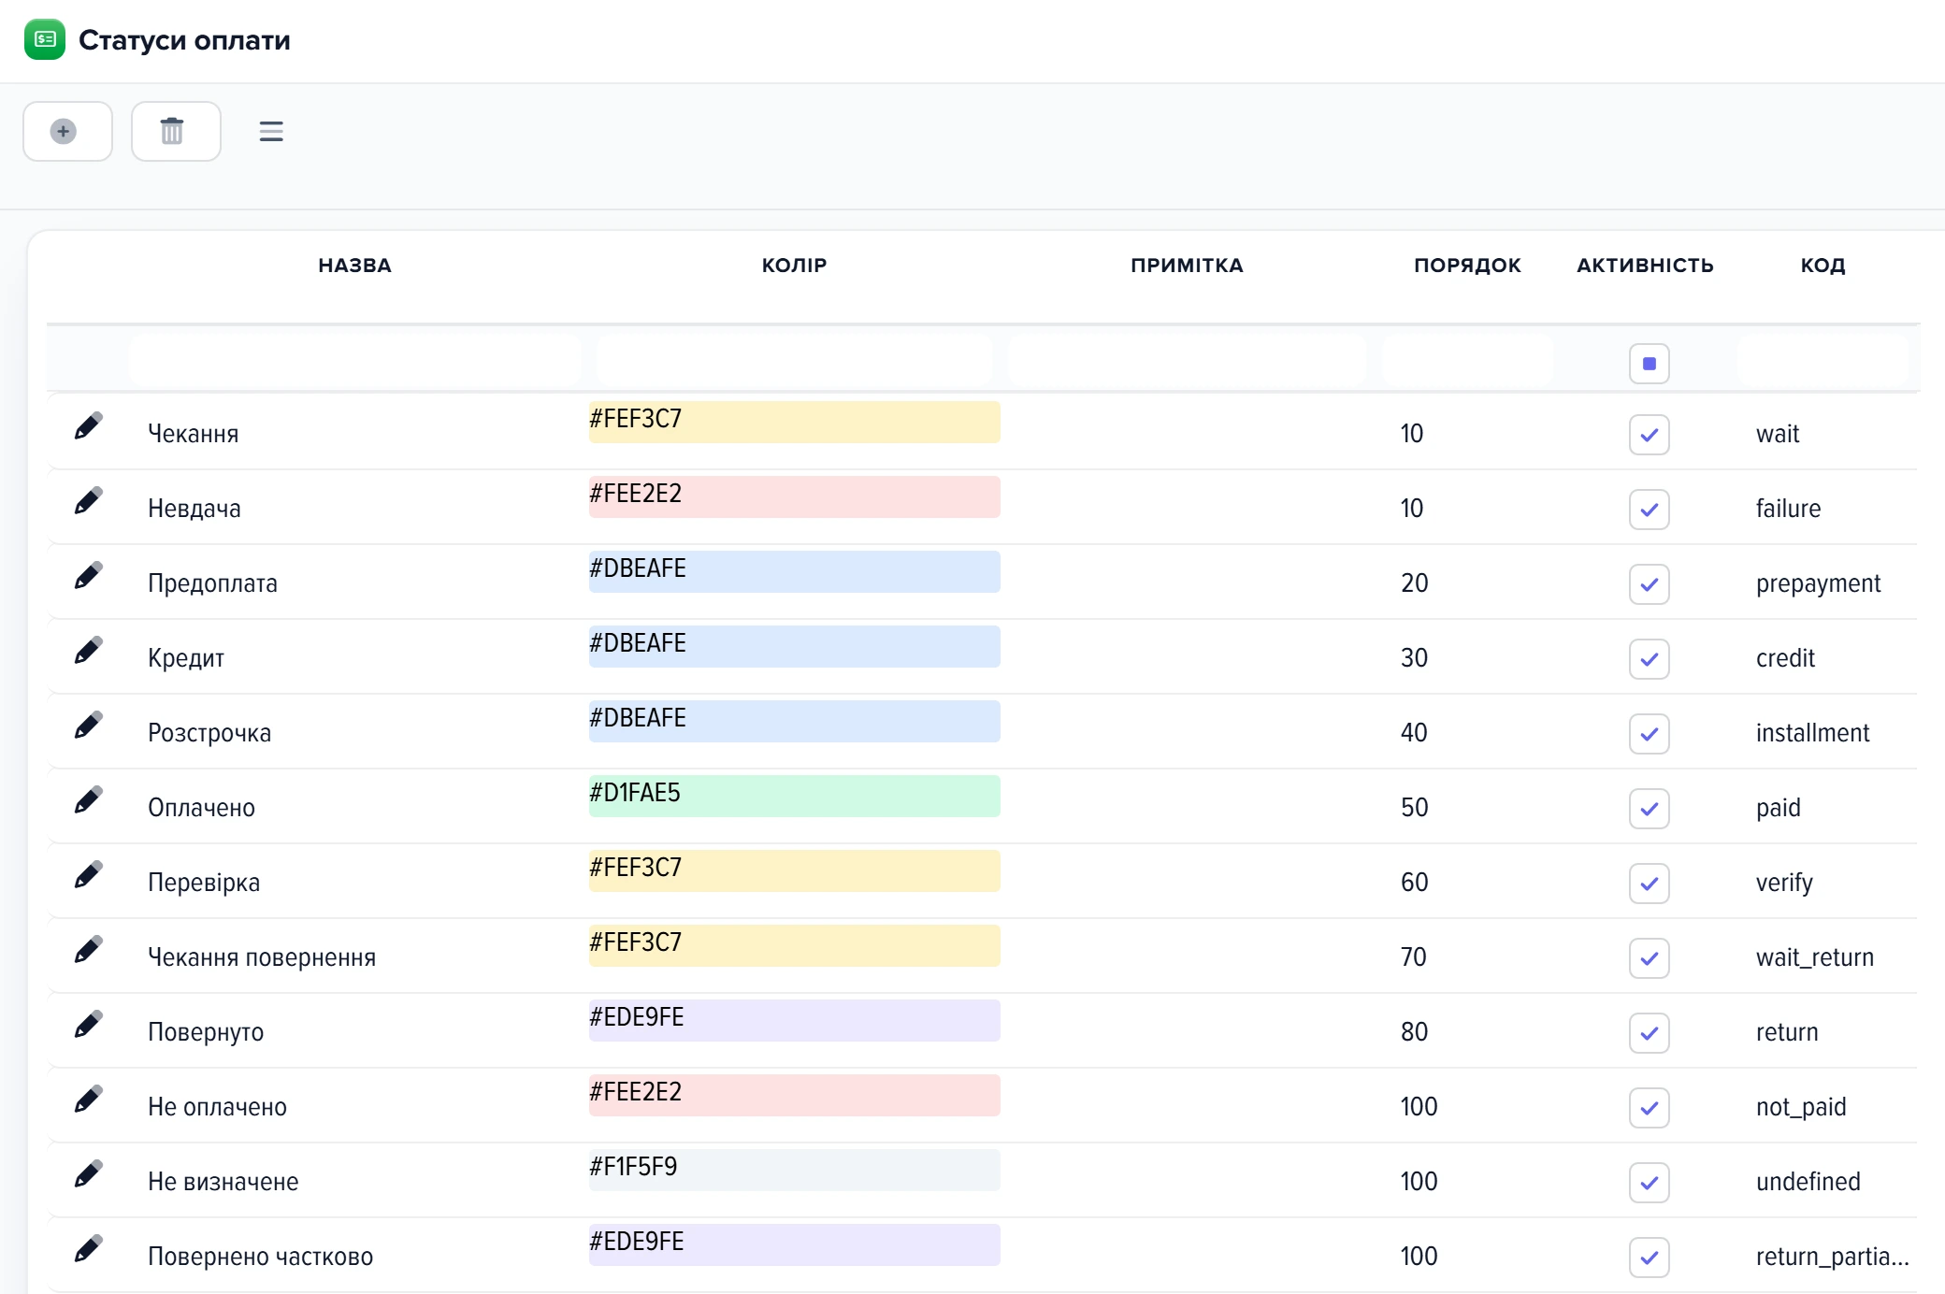Screen dimensions: 1945x1294
Task: Edit the Невдача row with pencil icon
Action: pyautogui.click(x=88, y=501)
